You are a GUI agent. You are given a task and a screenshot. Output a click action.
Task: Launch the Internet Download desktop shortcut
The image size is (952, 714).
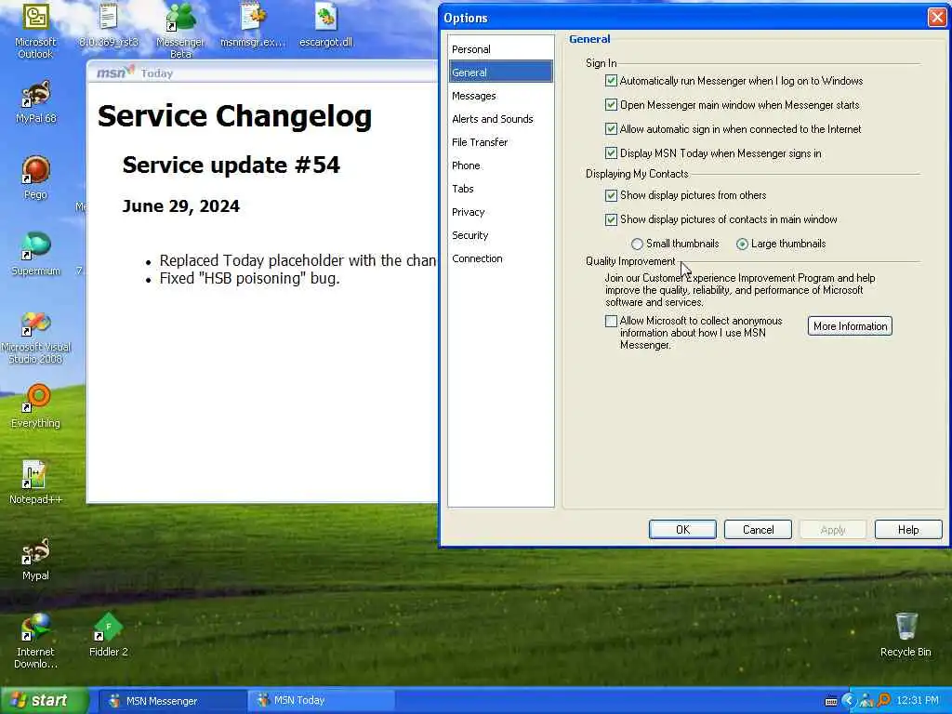tap(36, 641)
